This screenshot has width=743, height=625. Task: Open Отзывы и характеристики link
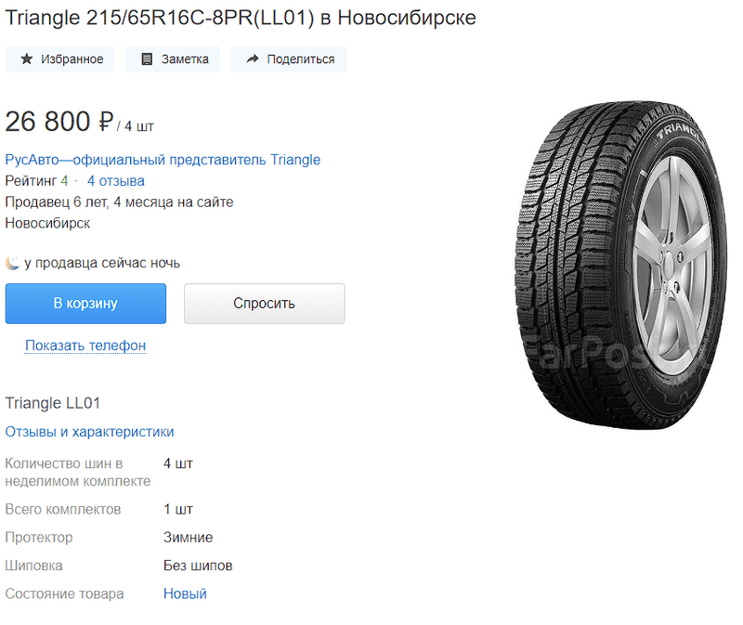pos(89,432)
